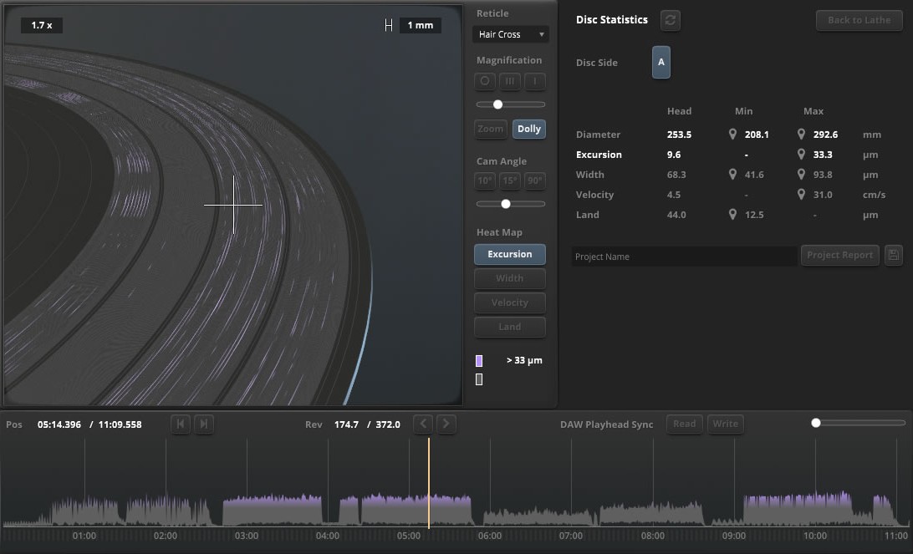
Task: Select the triple-bar magnification preset
Action: pos(509,82)
